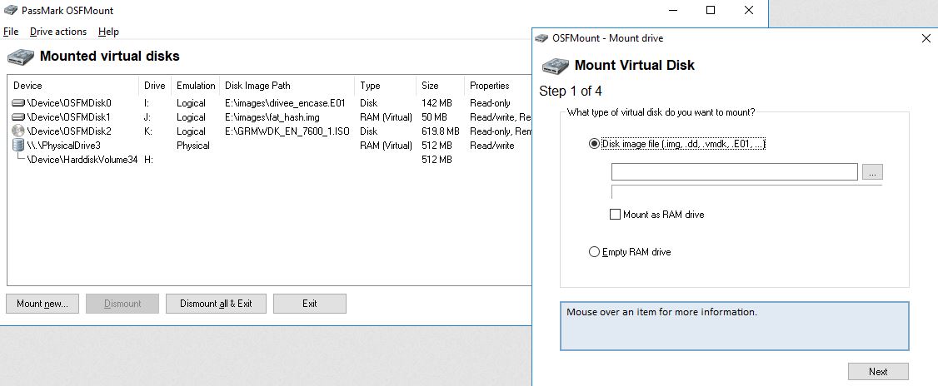Click the Mount Virtual Disk heading icon

[x=555, y=66]
